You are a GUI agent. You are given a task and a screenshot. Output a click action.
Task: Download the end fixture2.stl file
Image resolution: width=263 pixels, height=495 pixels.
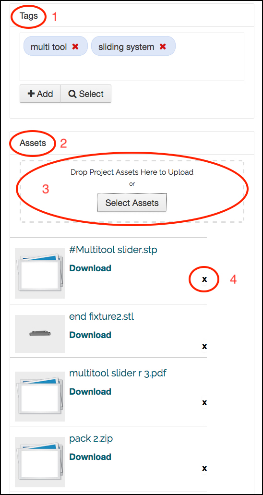[x=90, y=335]
